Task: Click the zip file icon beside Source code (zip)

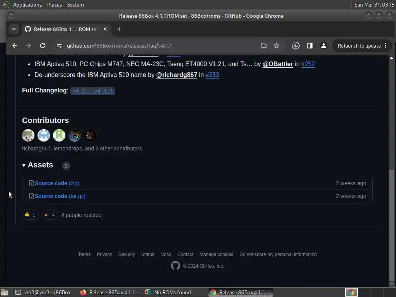Action: coord(32,183)
